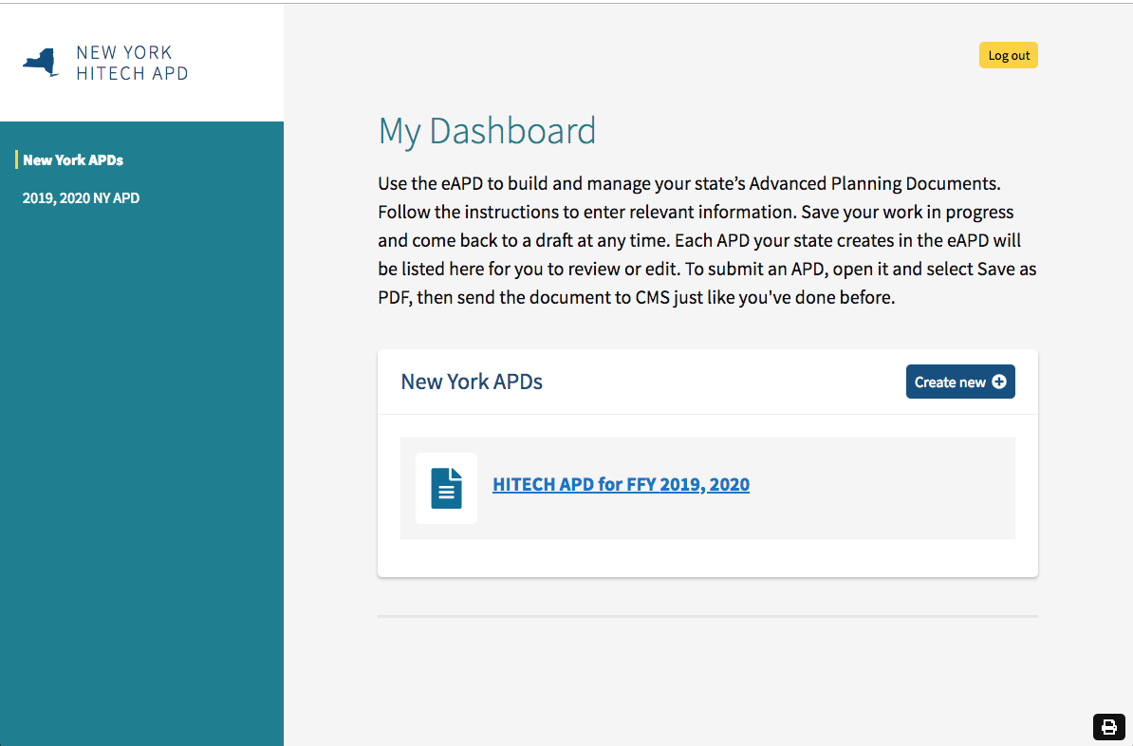Click the My Dashboard heading
1133x746 pixels.
[487, 131]
